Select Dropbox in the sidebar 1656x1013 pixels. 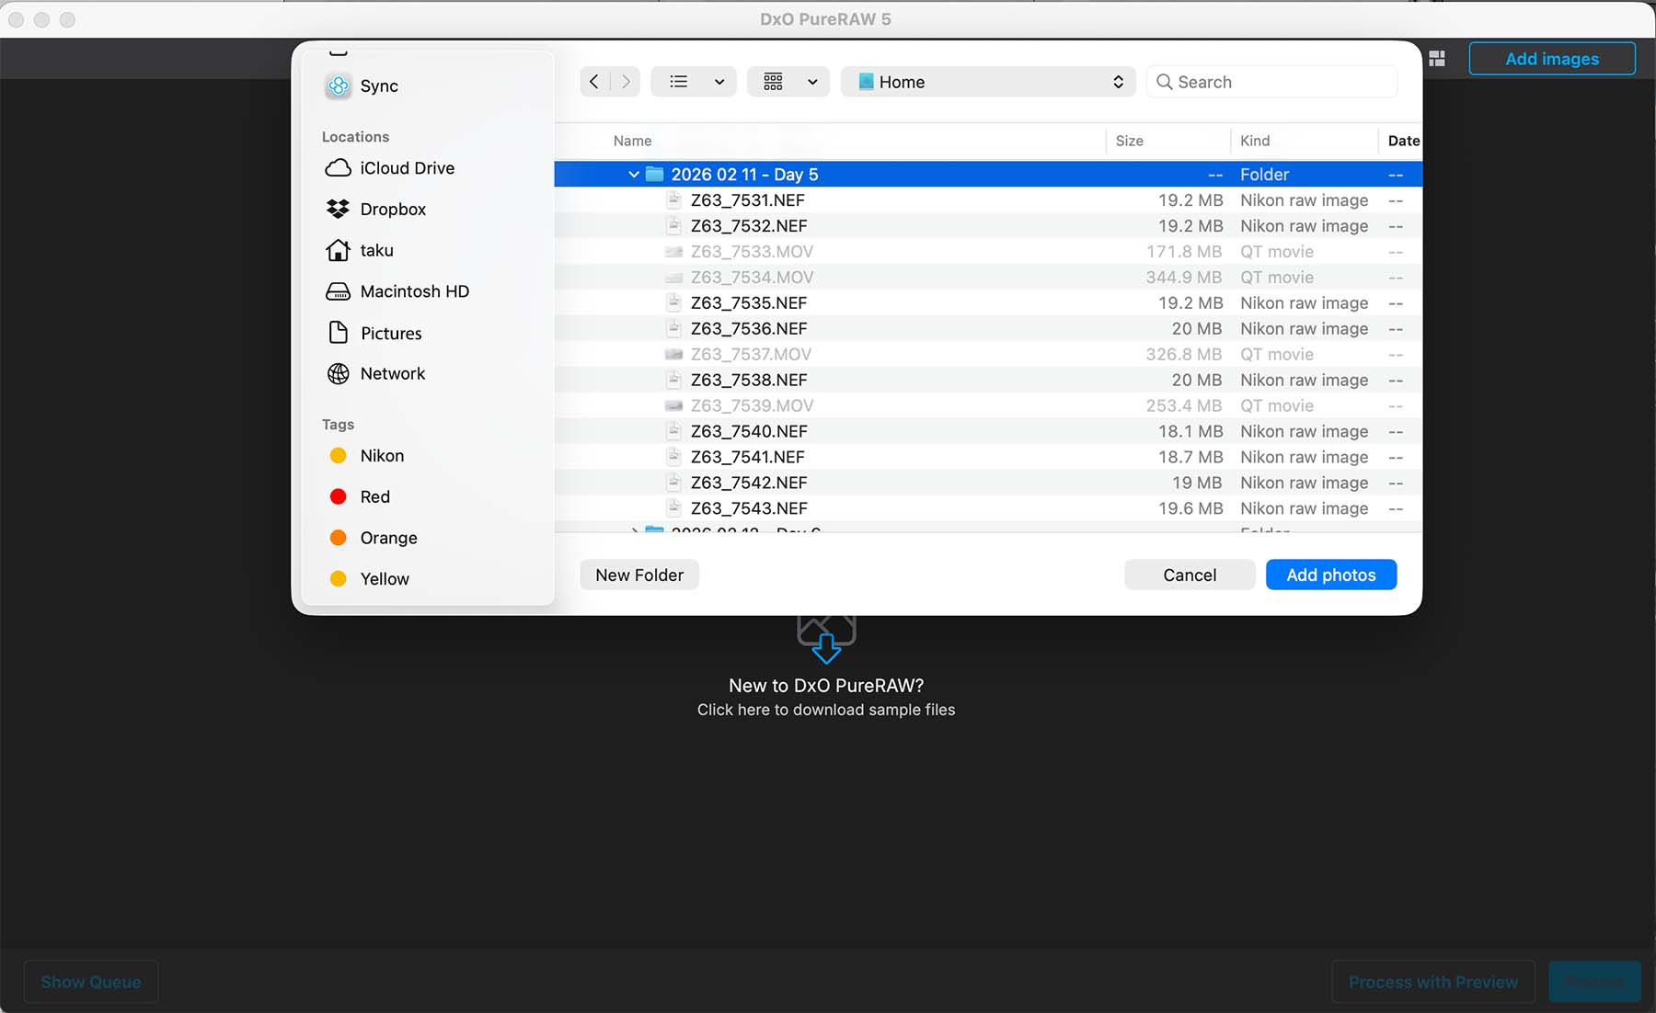tap(392, 210)
